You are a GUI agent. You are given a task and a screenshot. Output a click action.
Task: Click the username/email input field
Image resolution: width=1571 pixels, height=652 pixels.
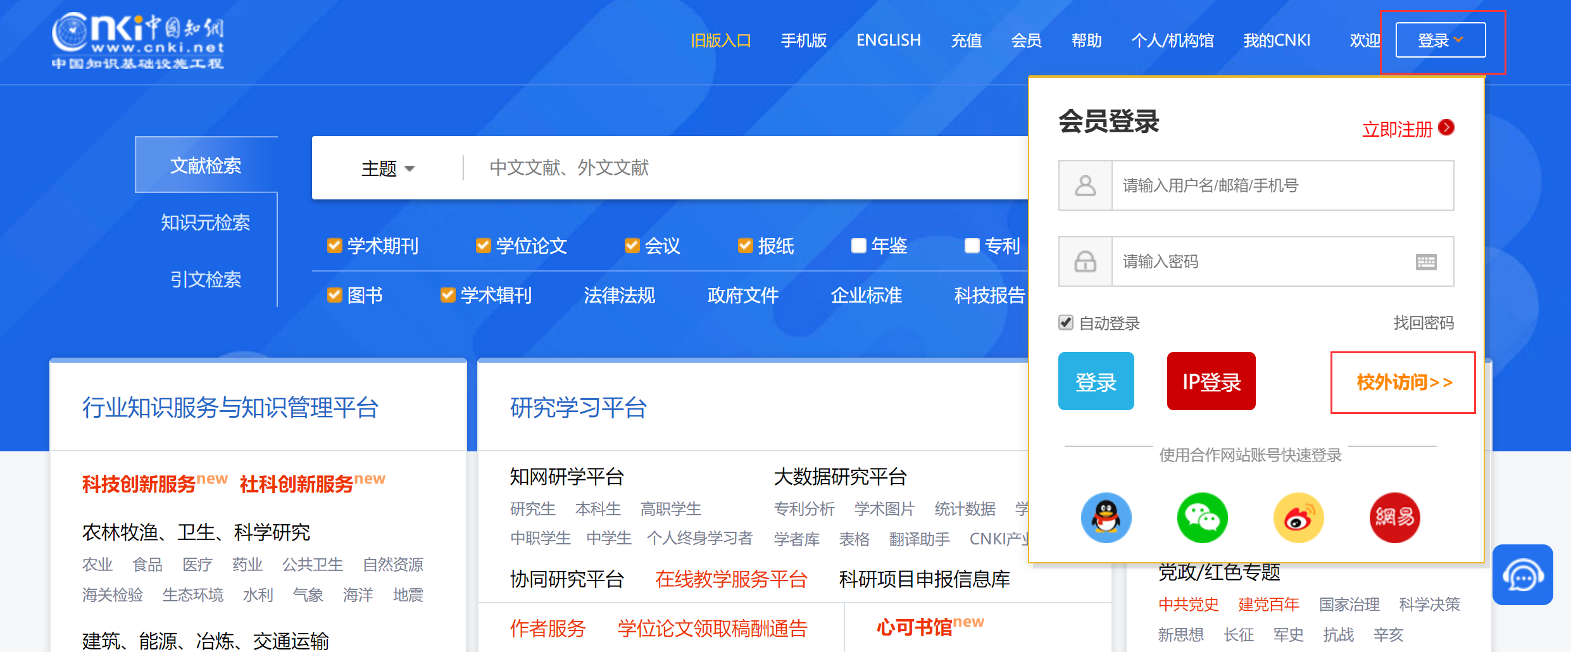(x=1282, y=185)
